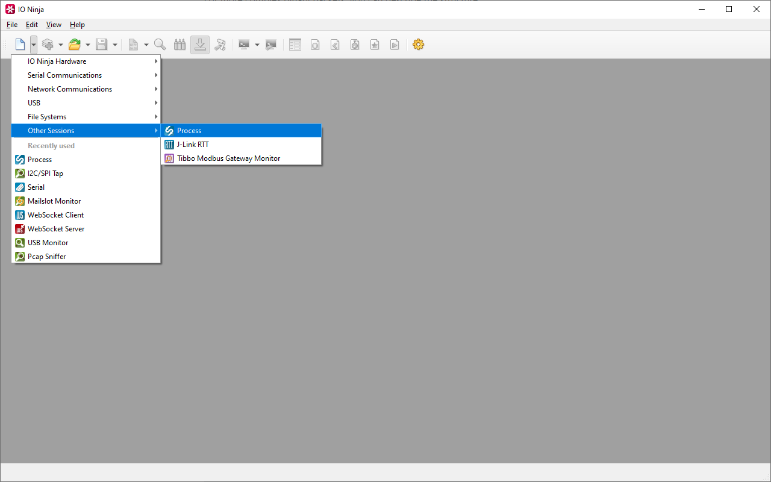Collapse the New Session dropdown arrow
This screenshot has width=771, height=482.
[x=33, y=45]
